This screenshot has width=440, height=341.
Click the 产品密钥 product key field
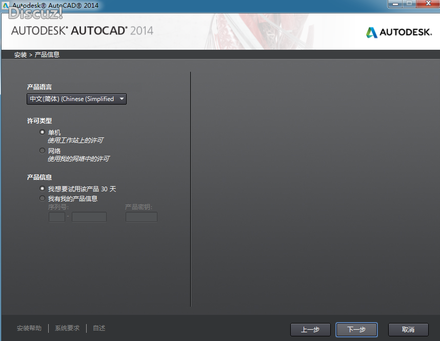tap(142, 217)
